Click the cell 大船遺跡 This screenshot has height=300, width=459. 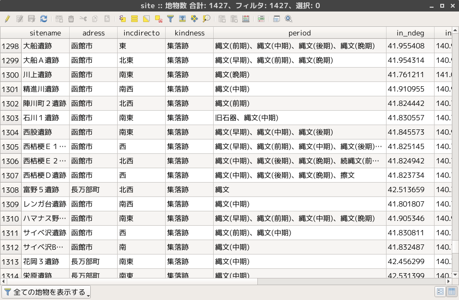[x=46, y=46]
